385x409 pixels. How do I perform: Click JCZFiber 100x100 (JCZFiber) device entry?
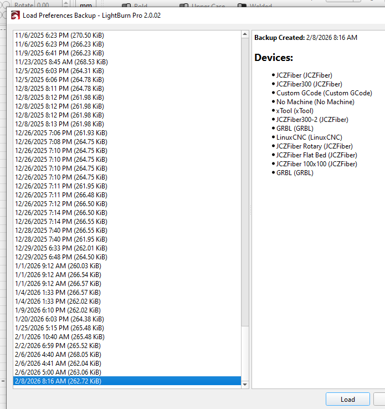coord(317,164)
